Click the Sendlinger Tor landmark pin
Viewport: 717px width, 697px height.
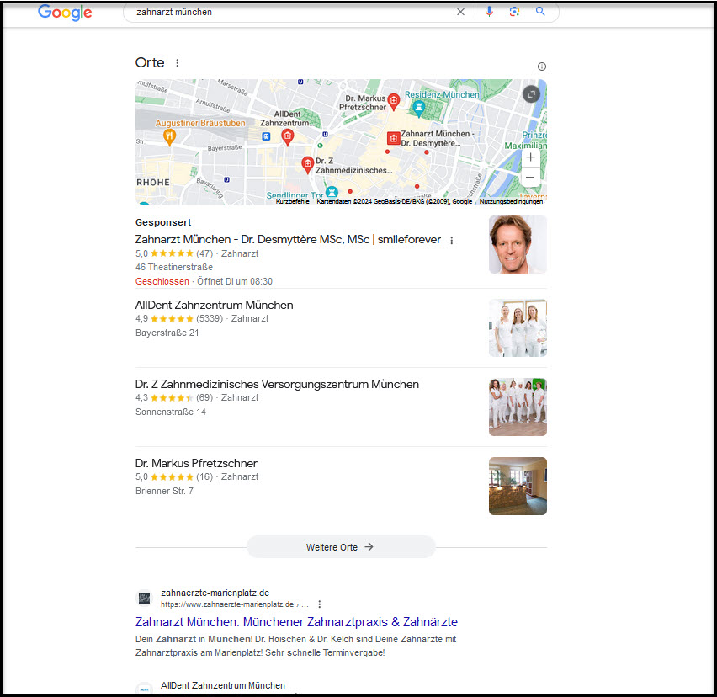tap(332, 192)
